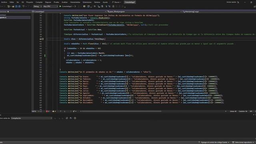Click the indent toolbar icon
Screen dimensions: 256x144
click(x=99, y=6)
